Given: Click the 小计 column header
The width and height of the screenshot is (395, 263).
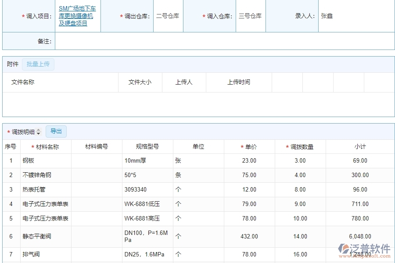Looking at the screenshot, I should point(360,147).
